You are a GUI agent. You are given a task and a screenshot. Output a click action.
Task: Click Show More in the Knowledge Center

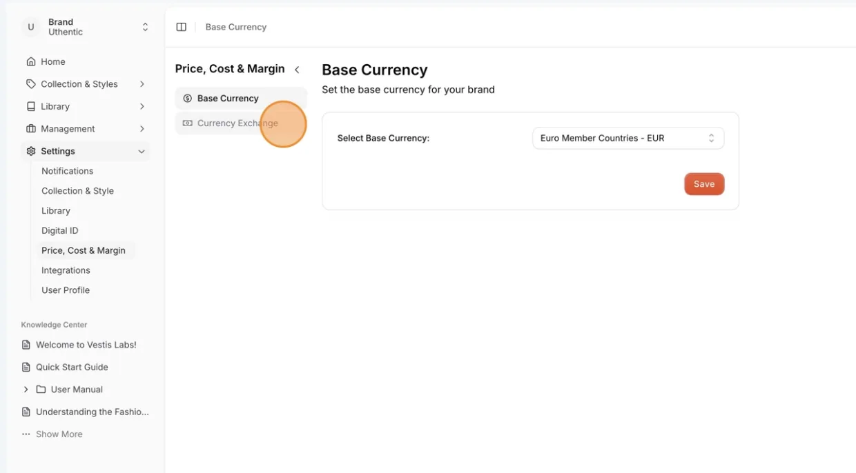(x=59, y=434)
